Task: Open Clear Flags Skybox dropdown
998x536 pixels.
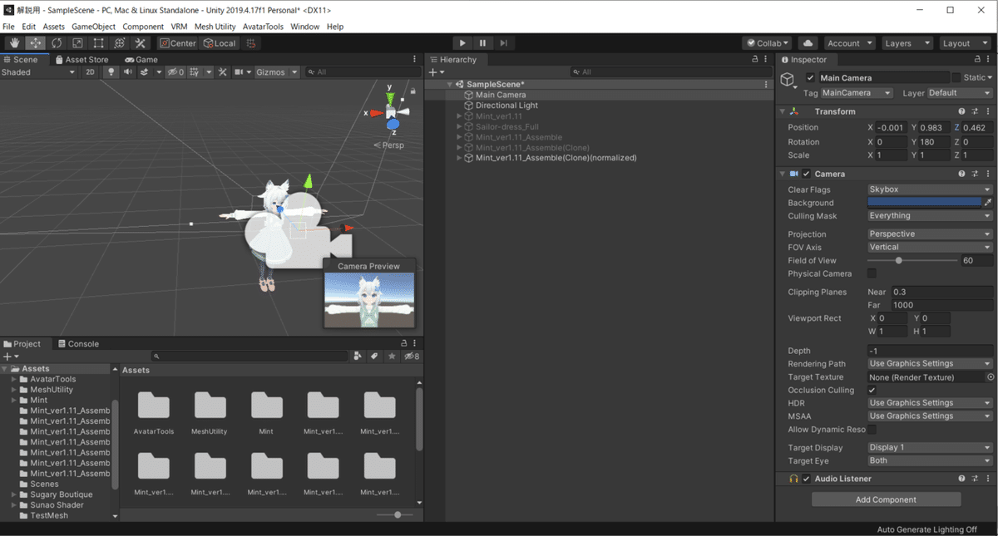Action: point(930,189)
